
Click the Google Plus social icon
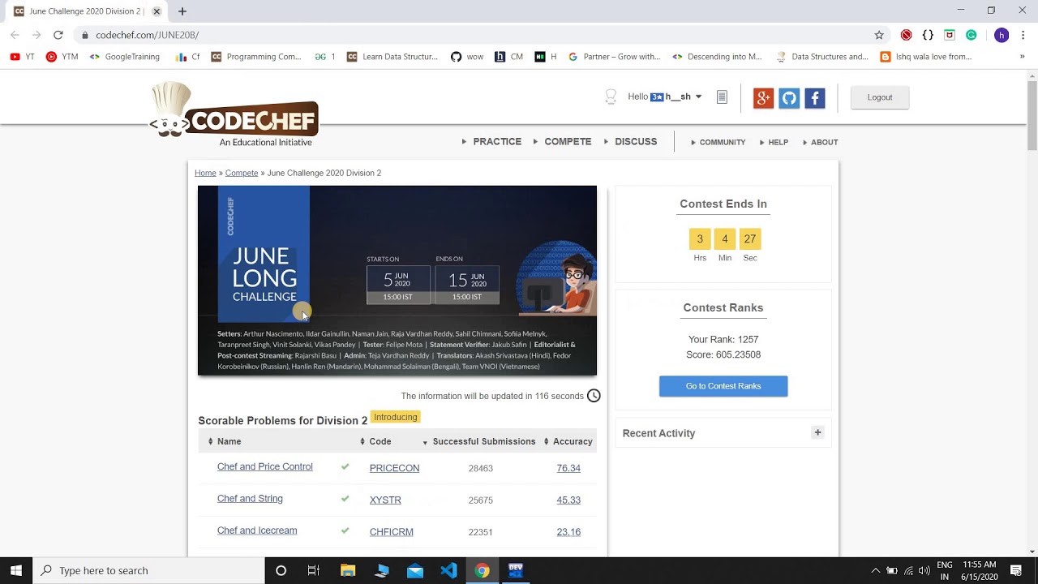click(763, 98)
